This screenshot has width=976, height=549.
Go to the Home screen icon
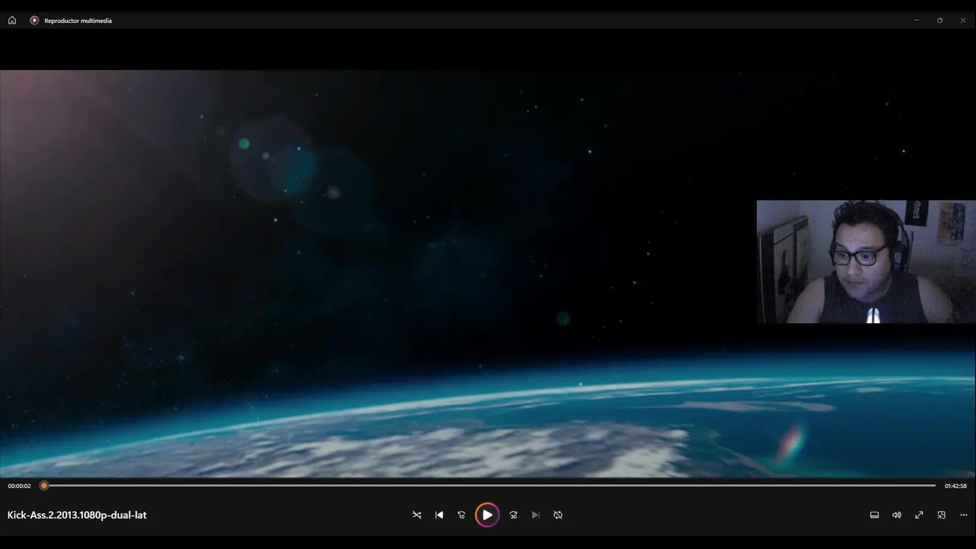point(12,21)
